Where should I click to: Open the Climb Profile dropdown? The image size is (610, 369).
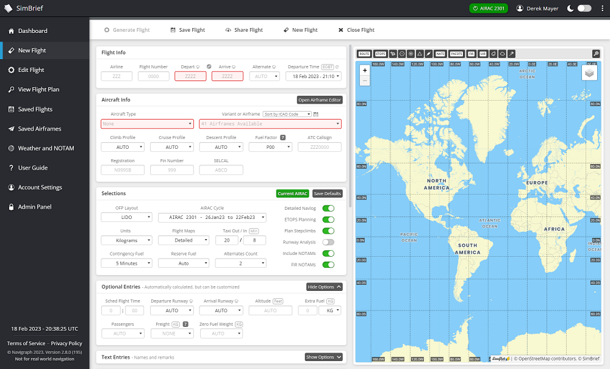tap(123, 147)
